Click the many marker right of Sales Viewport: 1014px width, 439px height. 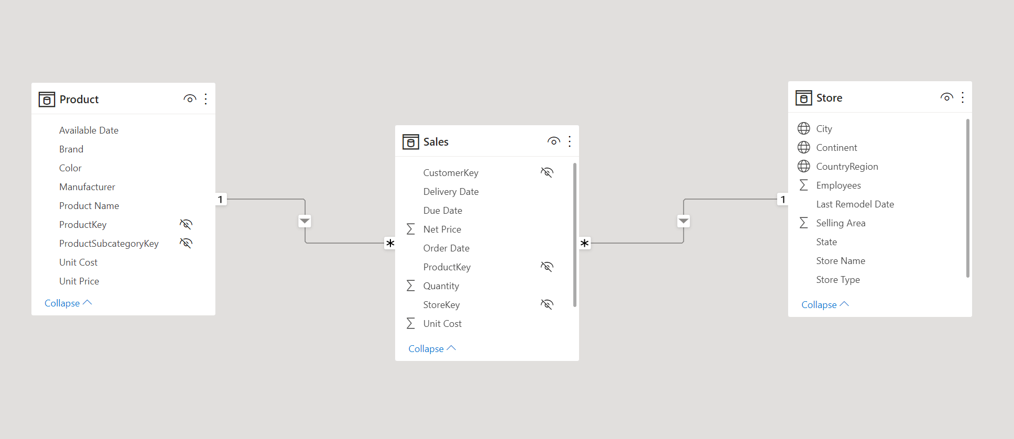[x=585, y=243]
